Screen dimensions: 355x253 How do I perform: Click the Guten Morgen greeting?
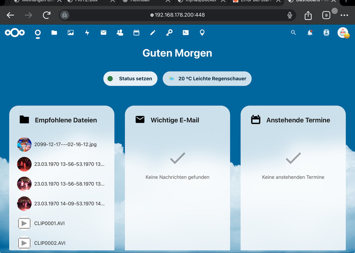177,53
